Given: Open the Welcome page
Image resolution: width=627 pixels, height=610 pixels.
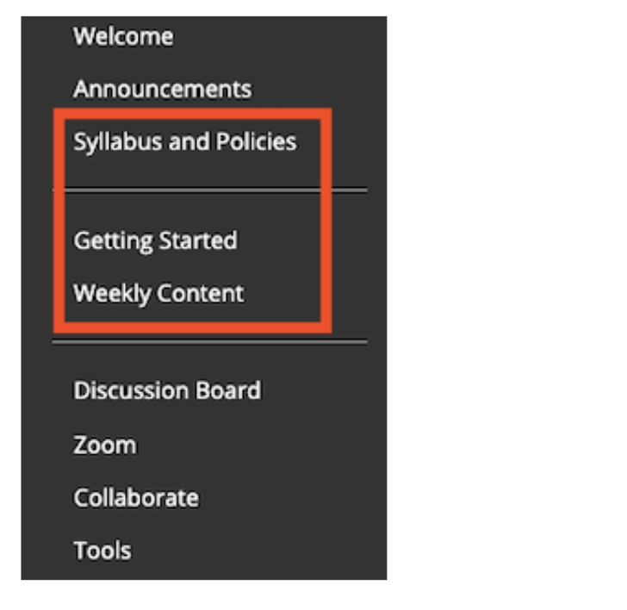Looking at the screenshot, I should point(123,36).
